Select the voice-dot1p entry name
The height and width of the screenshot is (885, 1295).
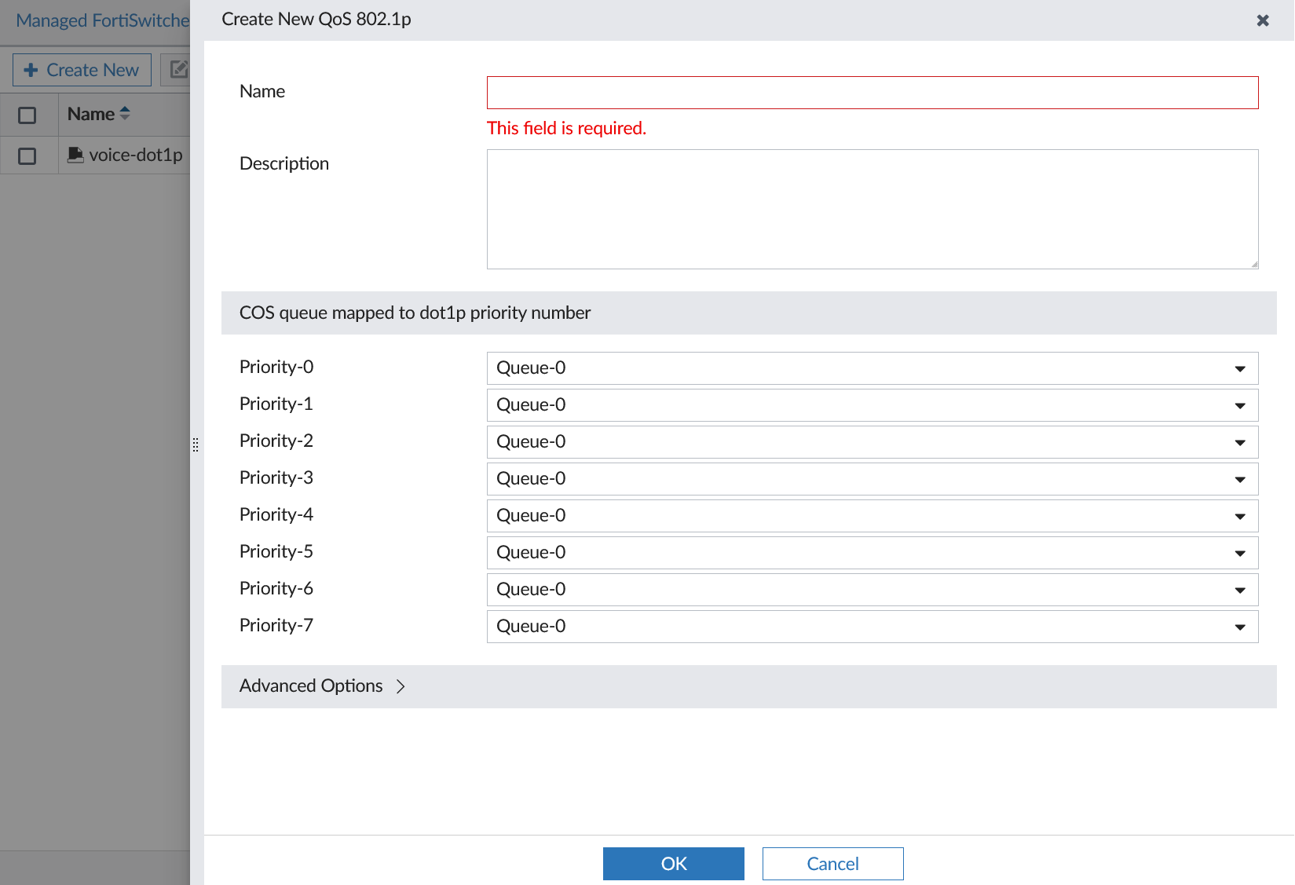133,155
